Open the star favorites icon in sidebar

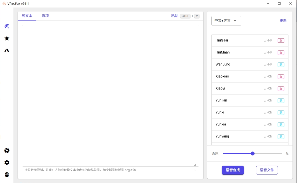point(7,38)
